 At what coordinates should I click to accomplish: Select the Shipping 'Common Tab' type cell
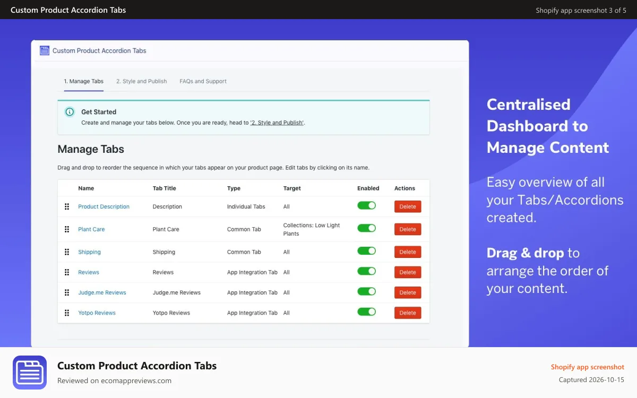click(x=244, y=252)
